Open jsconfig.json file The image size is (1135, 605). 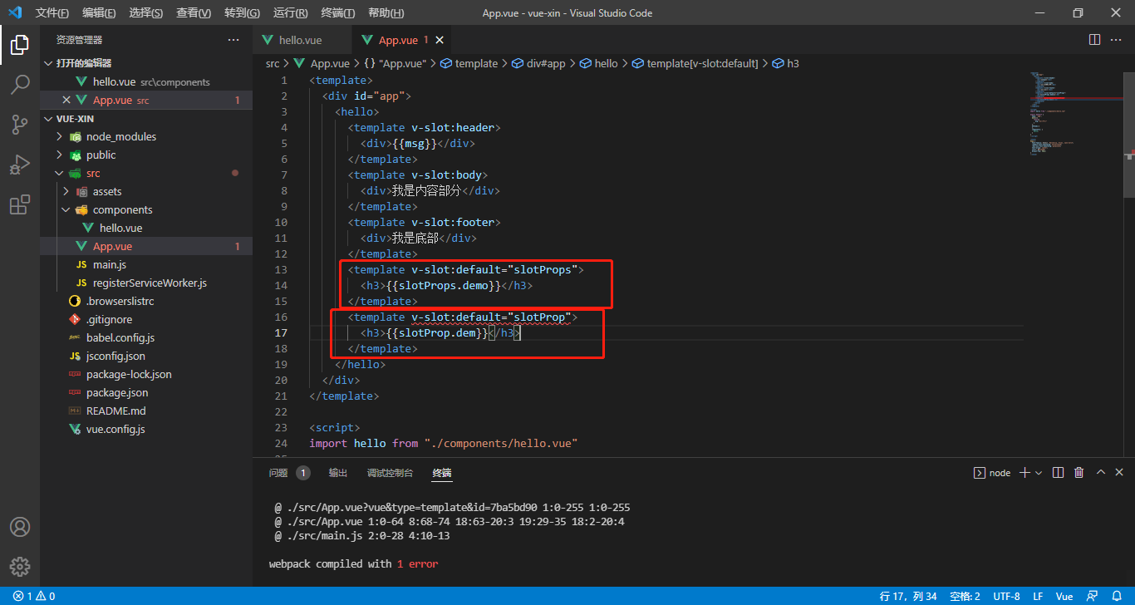click(x=146, y=356)
